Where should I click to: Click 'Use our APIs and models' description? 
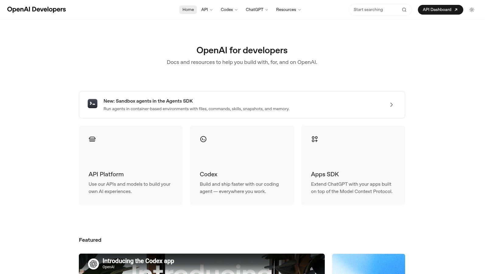(x=129, y=188)
